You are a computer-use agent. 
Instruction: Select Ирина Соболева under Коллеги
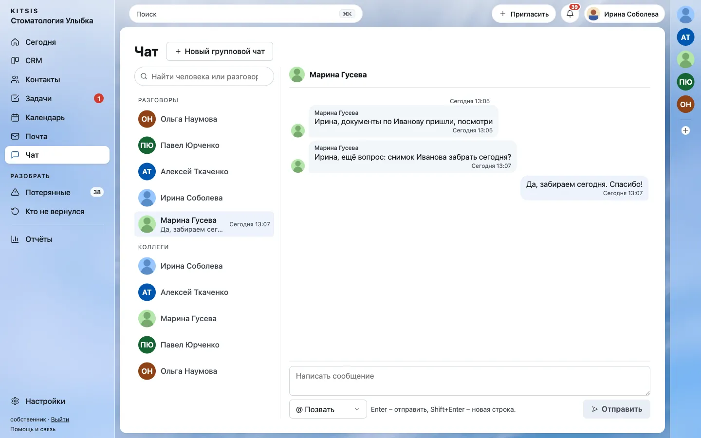pos(204,266)
